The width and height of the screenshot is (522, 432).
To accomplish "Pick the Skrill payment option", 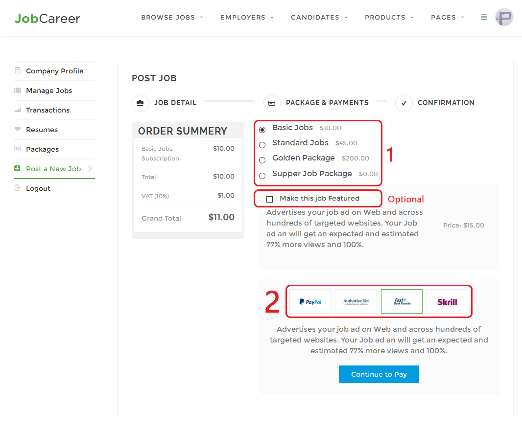I will click(x=447, y=301).
